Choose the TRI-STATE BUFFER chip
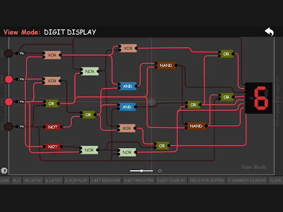The image size is (283, 212). (207, 181)
